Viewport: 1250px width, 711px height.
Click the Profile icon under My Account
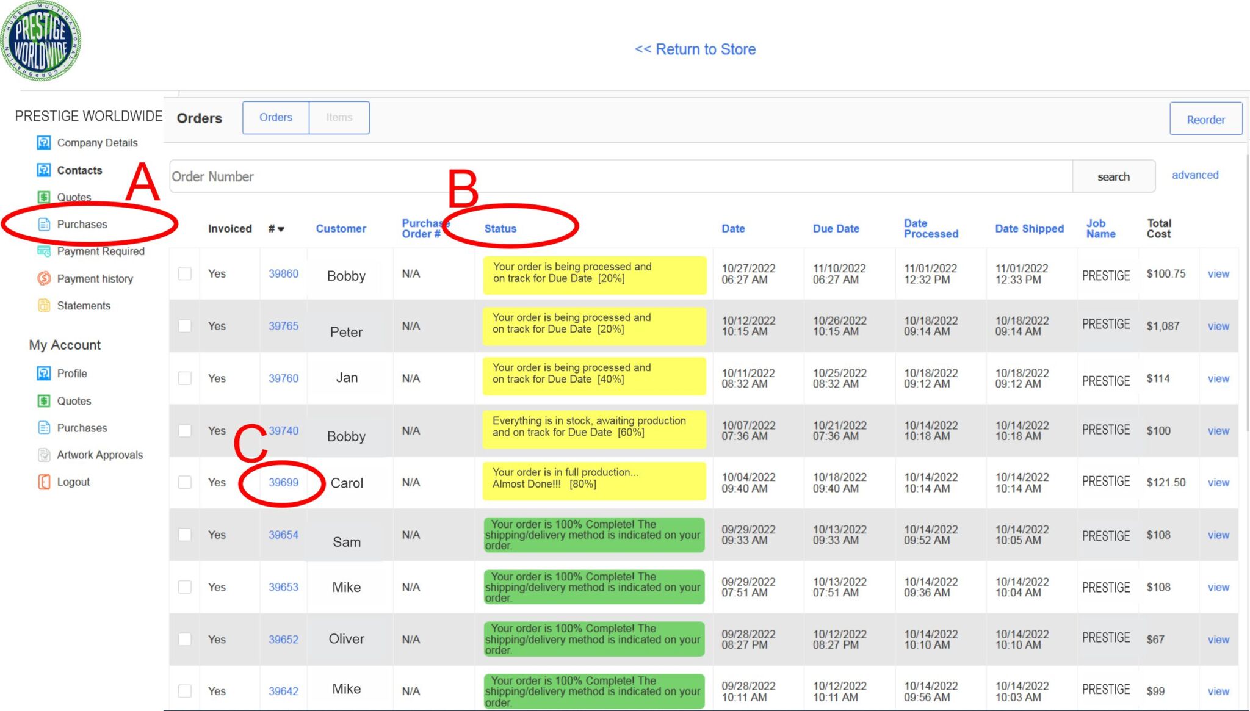pyautogui.click(x=44, y=374)
